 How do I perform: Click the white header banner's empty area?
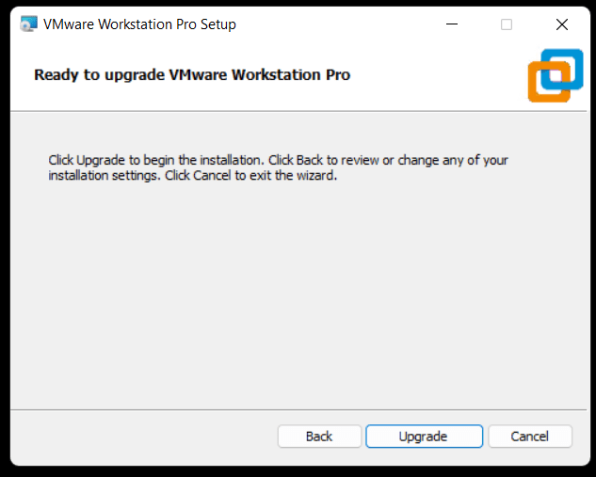click(433, 75)
